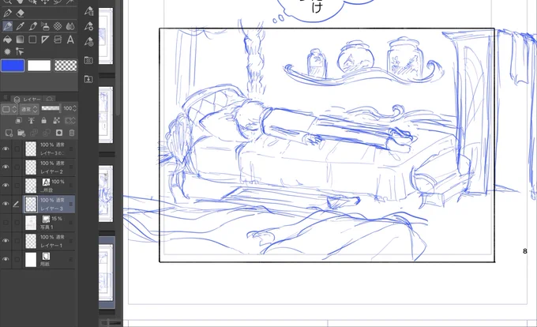Select the spiky flash balloon tool
This screenshot has width=537, height=327.
[x=7, y=51]
